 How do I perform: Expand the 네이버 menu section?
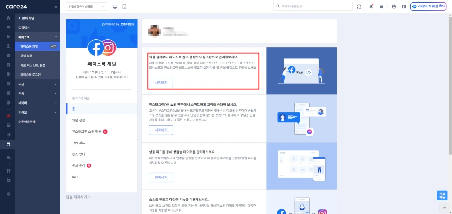coord(37,103)
